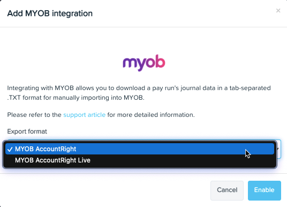
Task: Click the Enable button
Action: coord(265,190)
